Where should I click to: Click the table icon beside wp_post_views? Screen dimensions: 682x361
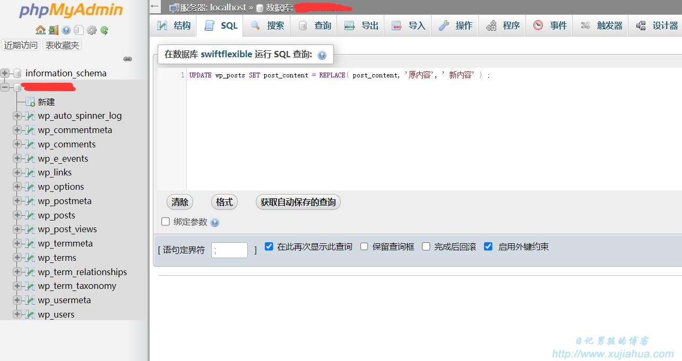tap(30, 229)
